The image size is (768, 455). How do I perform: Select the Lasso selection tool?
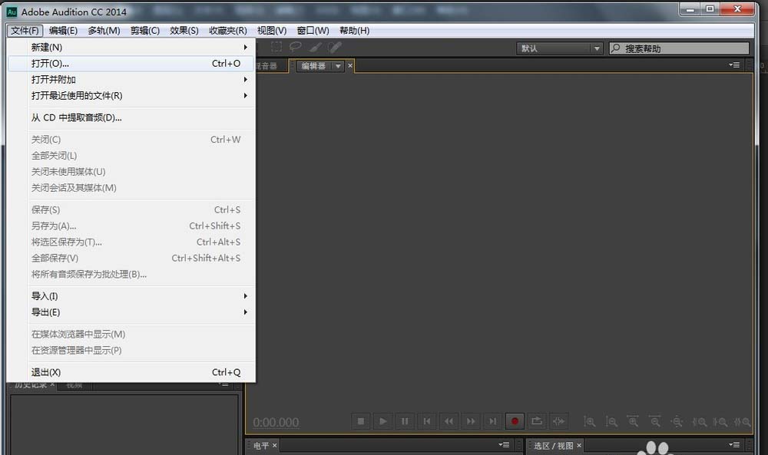click(296, 47)
